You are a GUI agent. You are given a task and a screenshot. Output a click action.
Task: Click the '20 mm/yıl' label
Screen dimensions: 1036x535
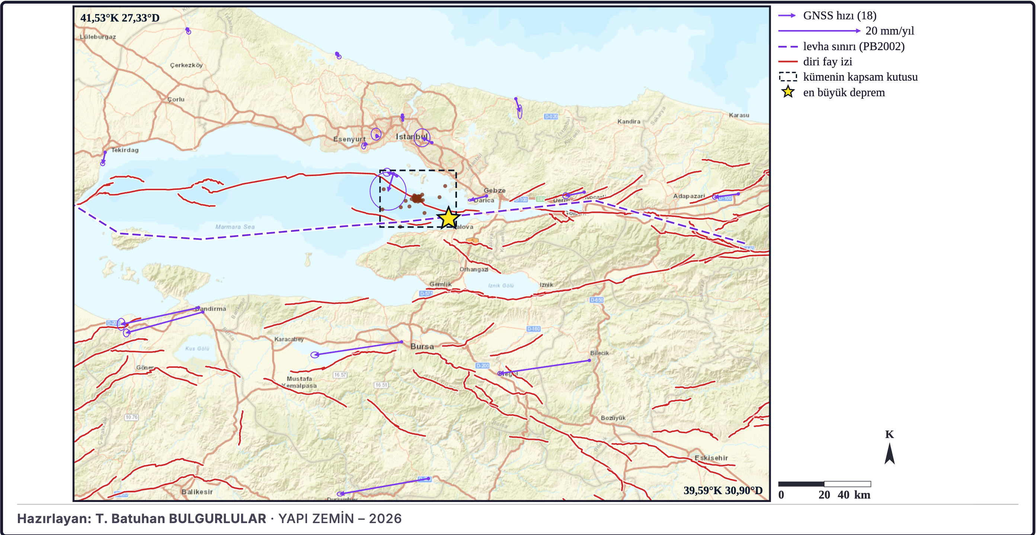[889, 30]
